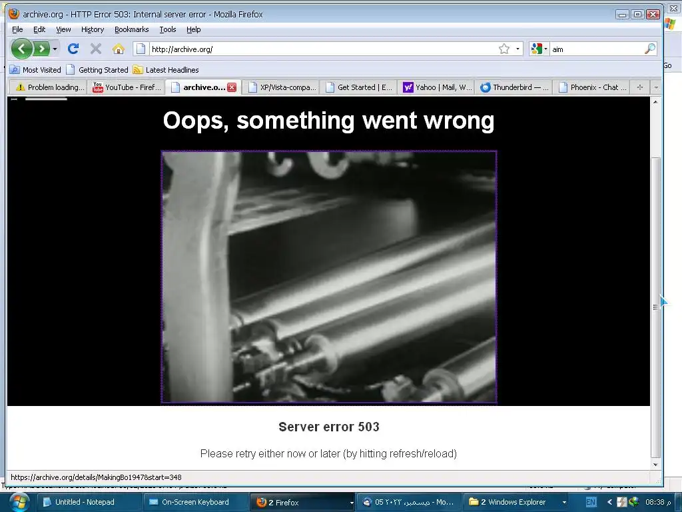The width and height of the screenshot is (682, 512).
Task: Open the Thunderbird mail taskbar button
Action: tap(409, 502)
